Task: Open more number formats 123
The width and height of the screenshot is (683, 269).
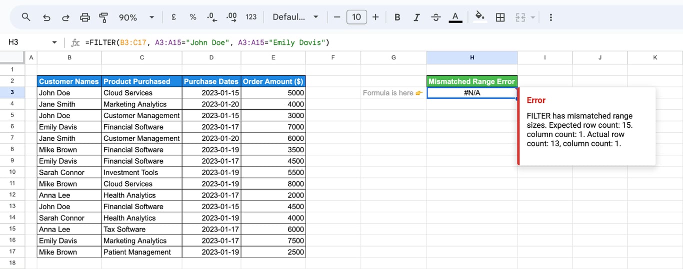Action: pos(251,17)
